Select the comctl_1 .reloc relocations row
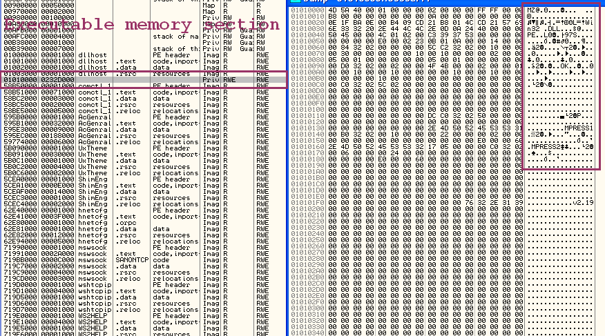Image resolution: width=605 pixels, height=336 pixels. (138, 110)
